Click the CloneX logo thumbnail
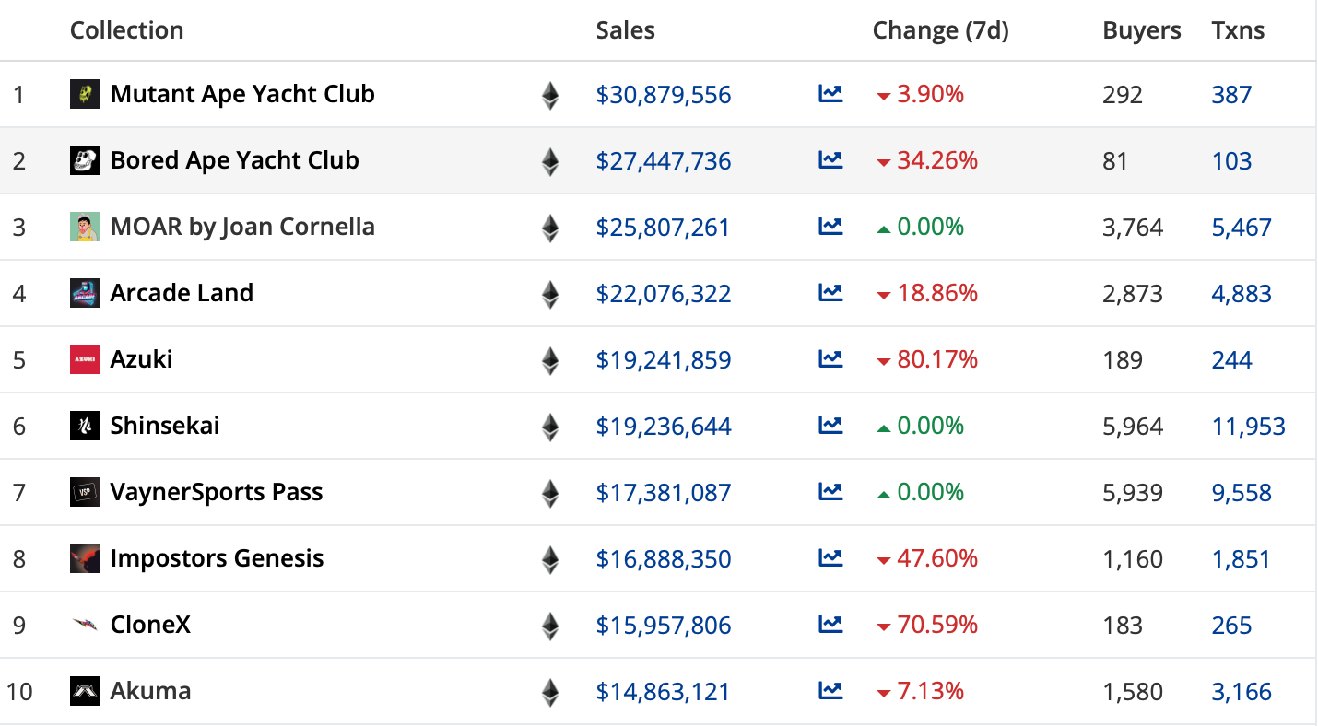The height and width of the screenshot is (726, 1318). point(85,625)
